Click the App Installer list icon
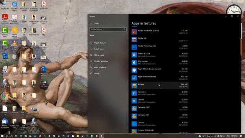This screenshot has width=245, height=138. (x=134, y=62)
